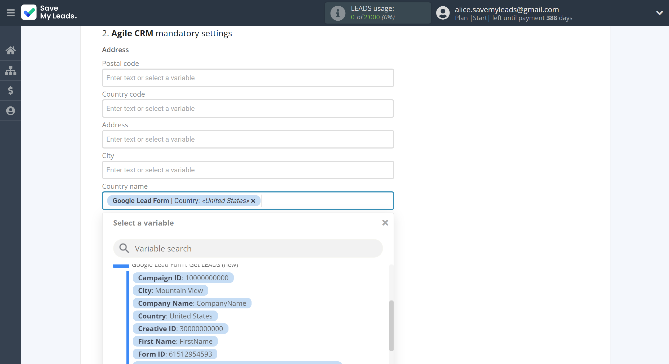This screenshot has height=364, width=669.
Task: Click the variable search magnifier icon
Action: (124, 248)
